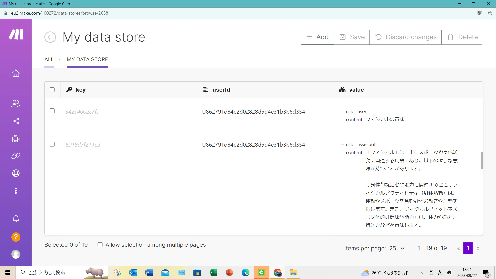Open Webhooks globe sidebar icon
496x279 pixels.
(16, 173)
